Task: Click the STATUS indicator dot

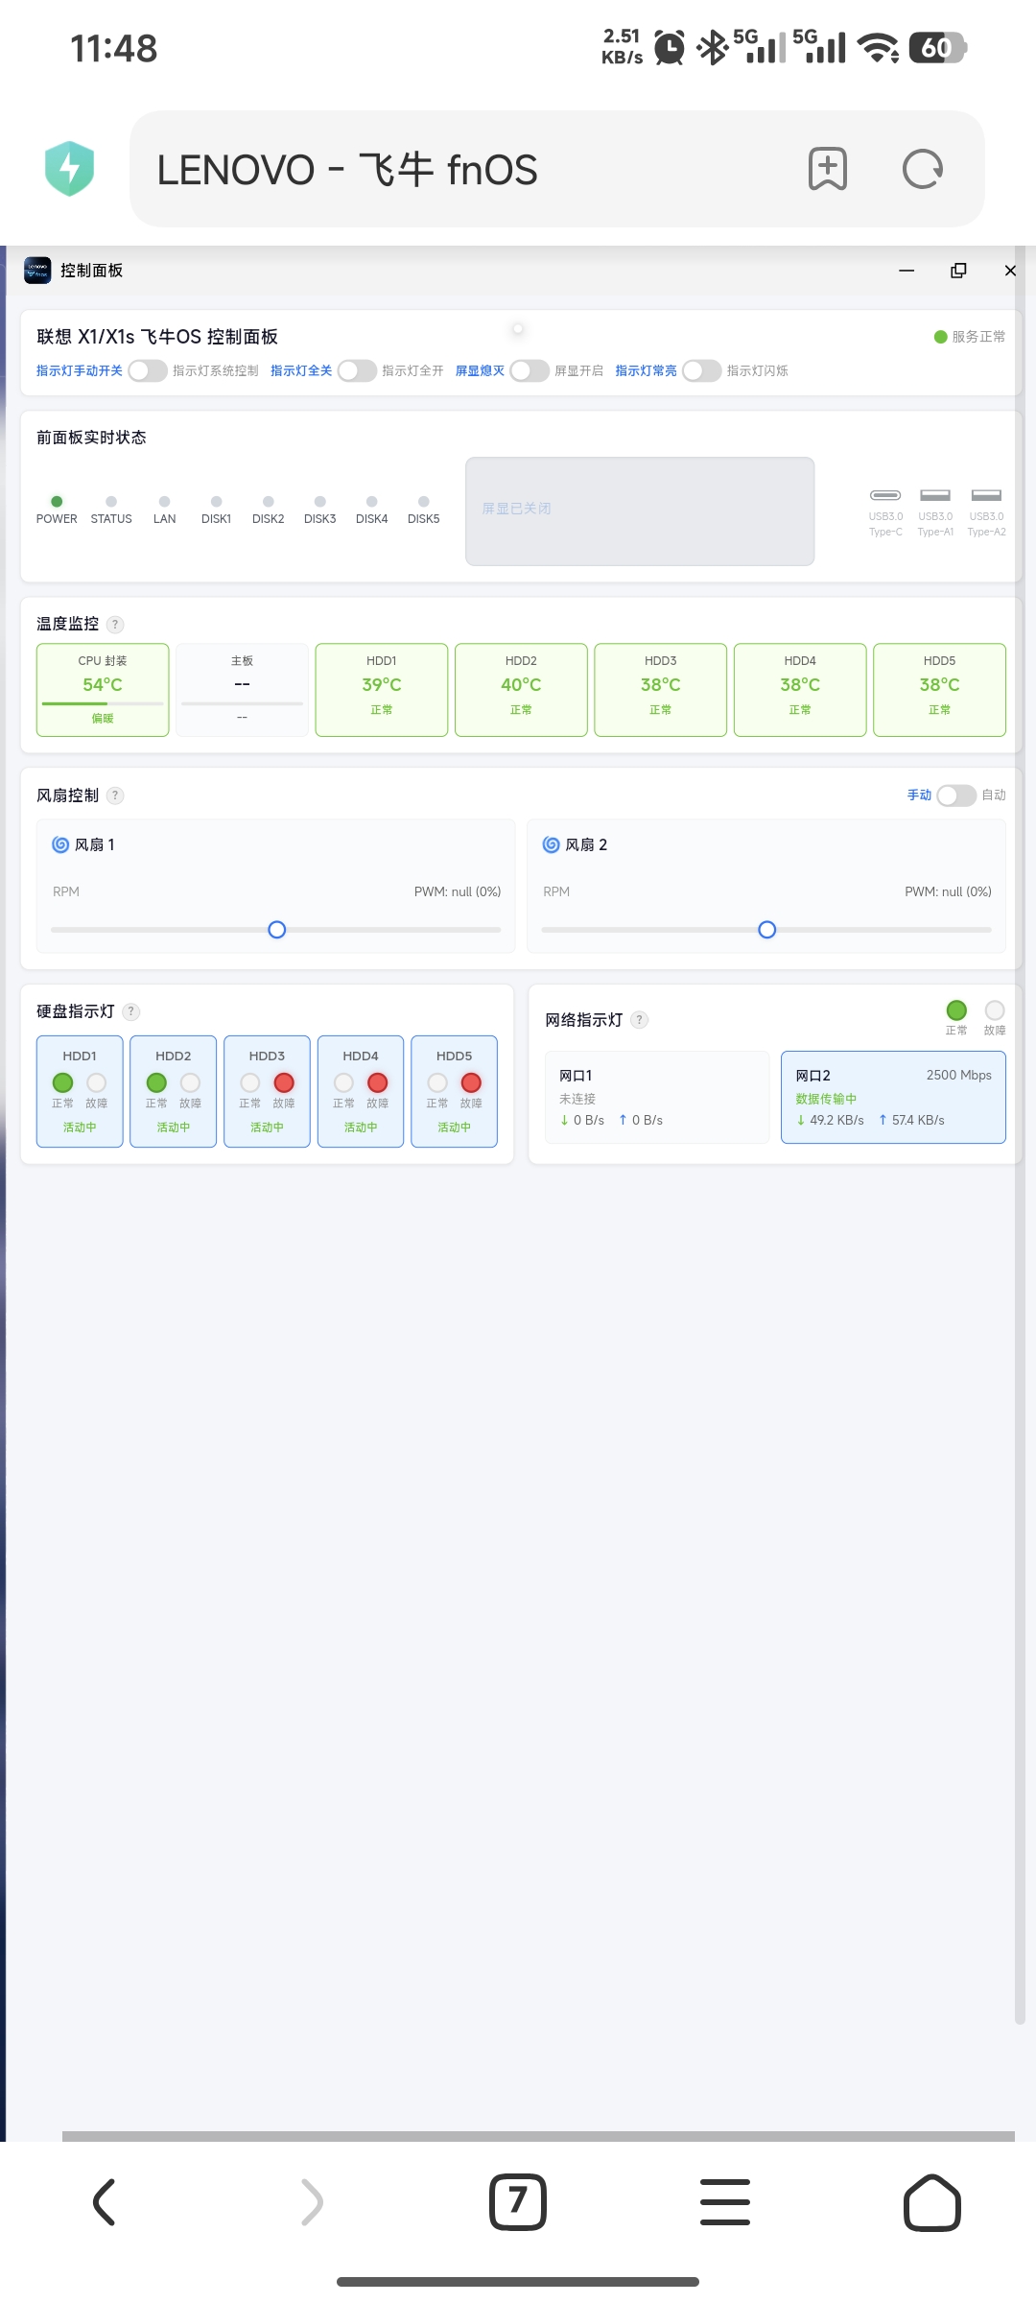Action: click(111, 501)
